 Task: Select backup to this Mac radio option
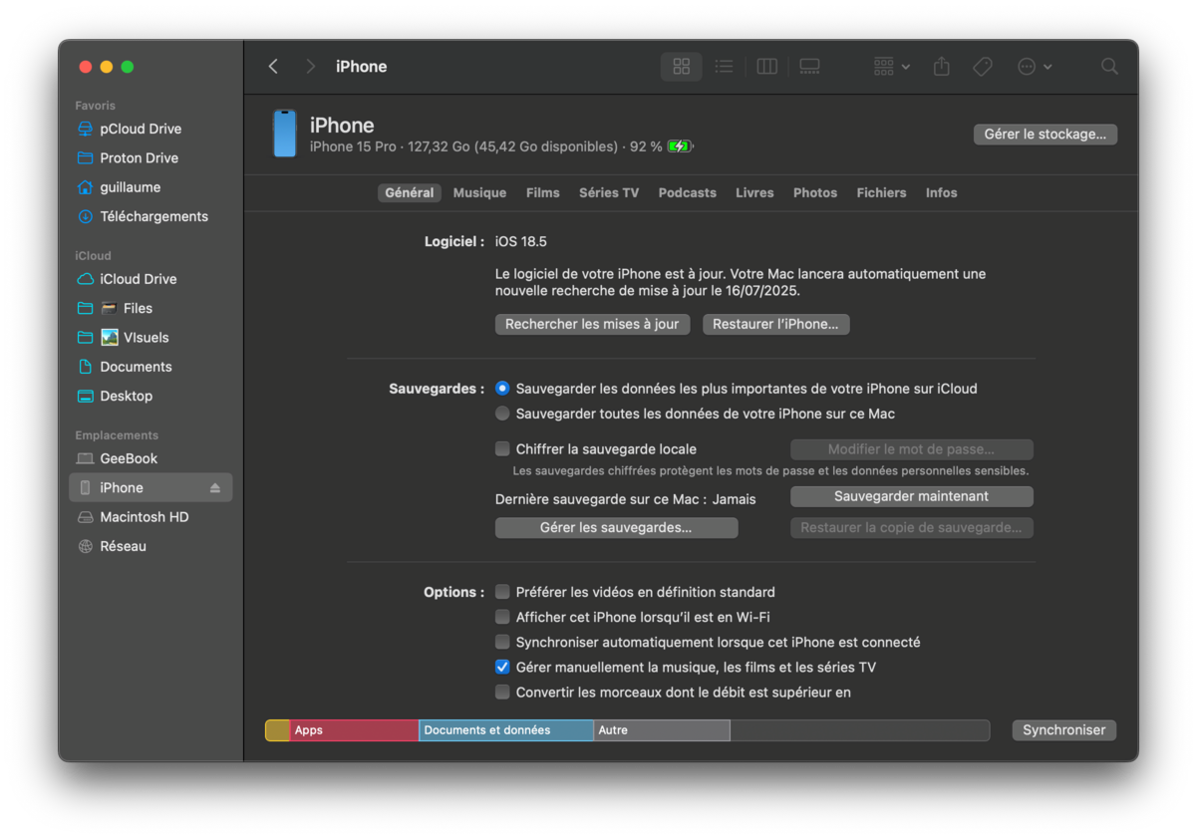502,414
